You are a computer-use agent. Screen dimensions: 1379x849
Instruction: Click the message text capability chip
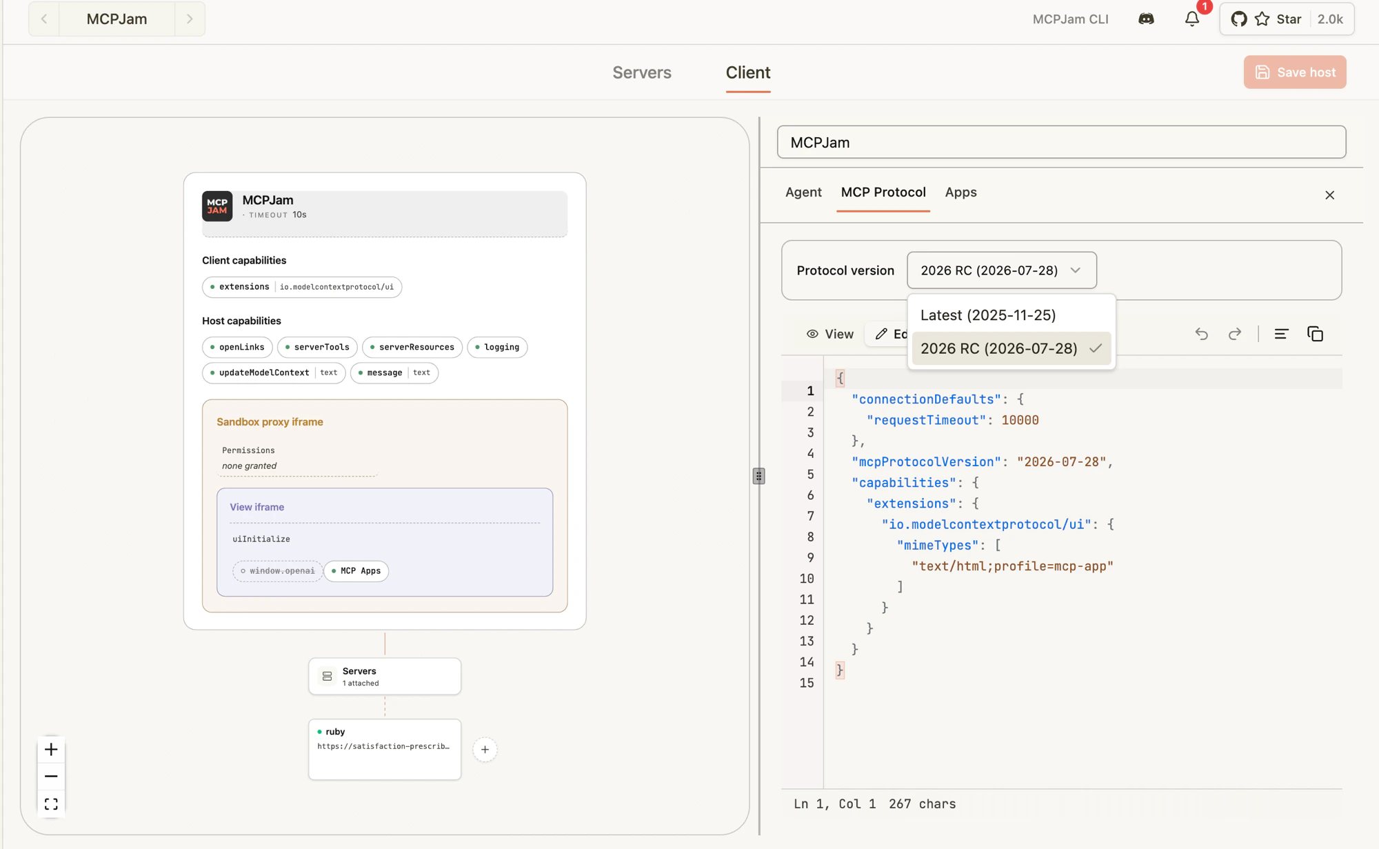tap(394, 372)
